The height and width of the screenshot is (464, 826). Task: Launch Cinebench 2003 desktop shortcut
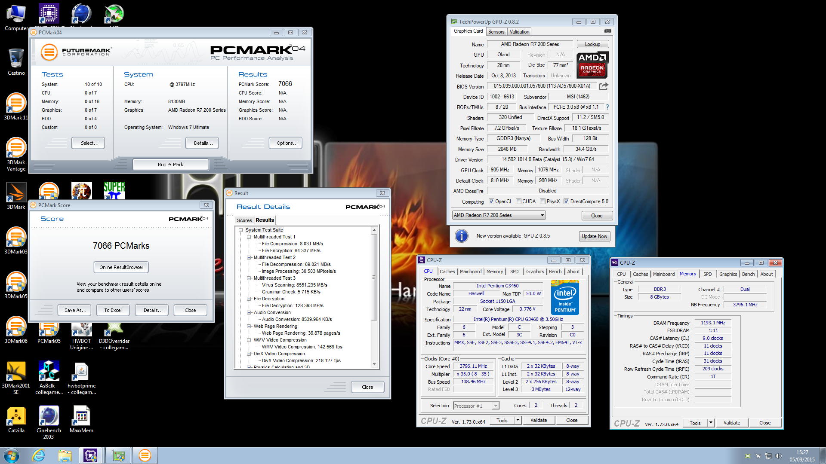point(49,422)
